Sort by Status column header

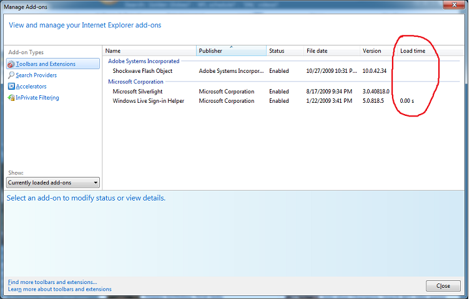[285, 50]
